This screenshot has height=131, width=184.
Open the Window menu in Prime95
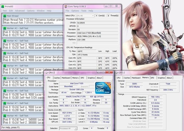pyautogui.click(x=41, y=11)
